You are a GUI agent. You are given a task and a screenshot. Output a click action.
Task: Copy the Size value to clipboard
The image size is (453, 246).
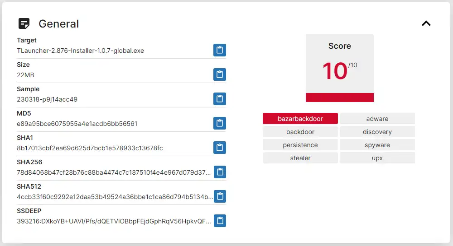220,74
